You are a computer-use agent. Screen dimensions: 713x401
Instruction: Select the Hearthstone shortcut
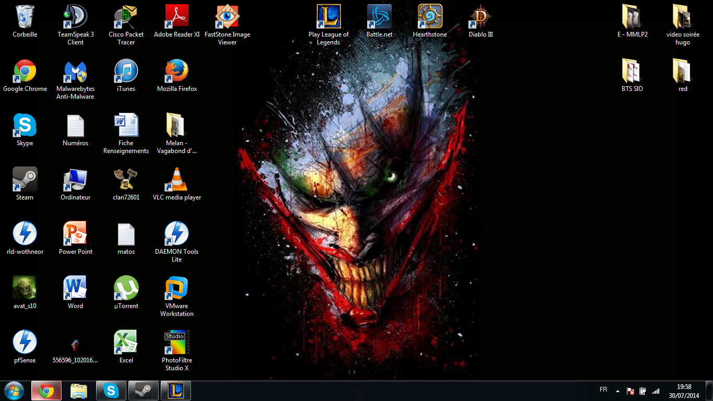[430, 17]
